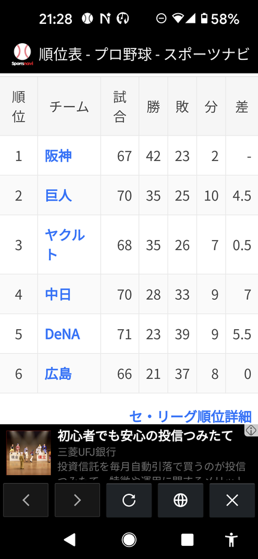
Task: Go forward with the browser forward arrow
Action: click(77, 500)
